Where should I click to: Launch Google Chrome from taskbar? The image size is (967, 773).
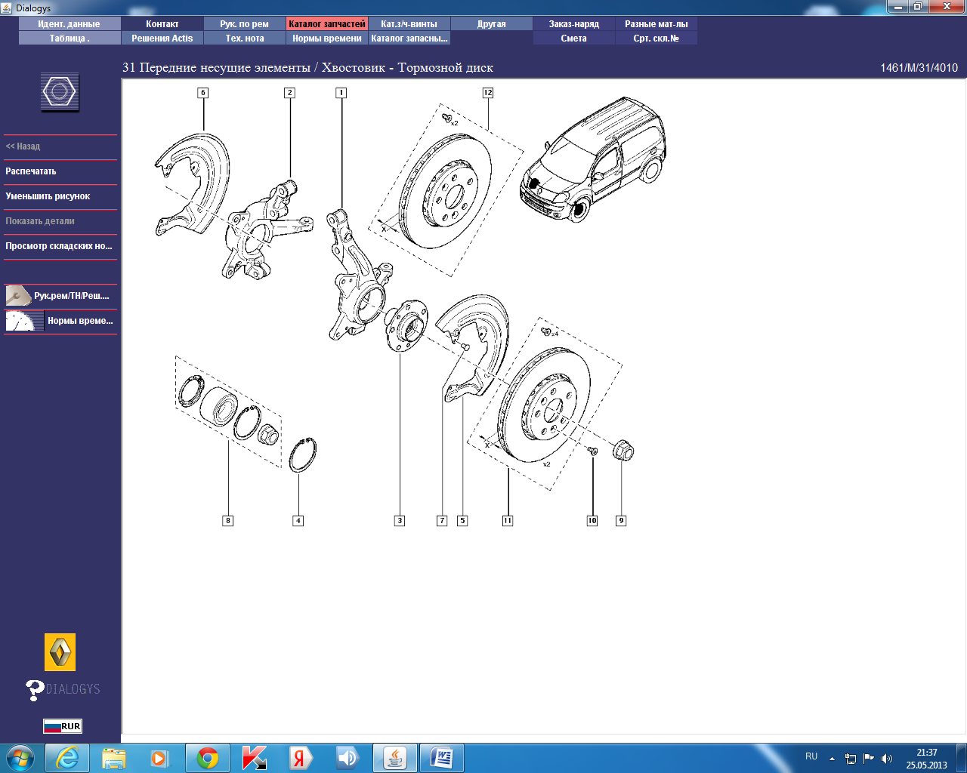(x=208, y=758)
